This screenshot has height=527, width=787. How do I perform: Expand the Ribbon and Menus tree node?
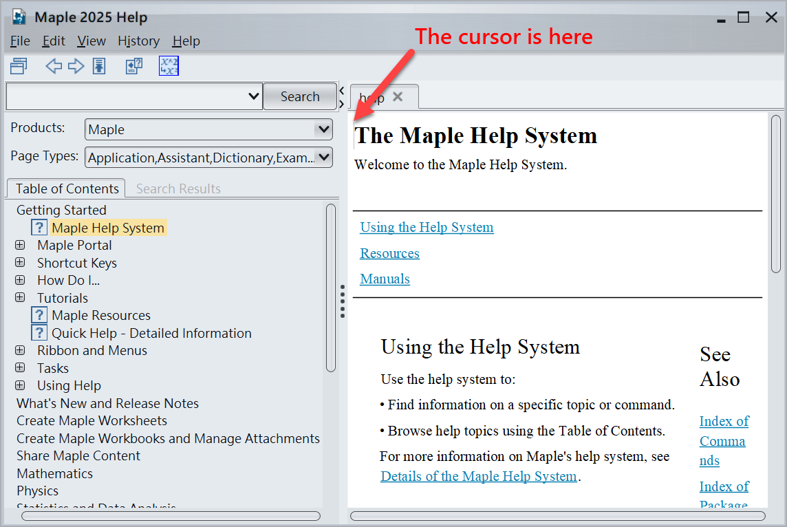(x=20, y=350)
